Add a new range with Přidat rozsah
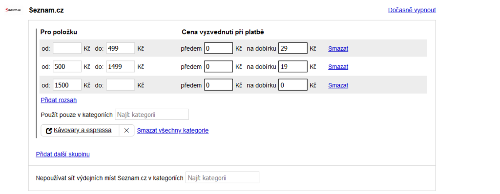This screenshot has width=500, height=194. [59, 100]
